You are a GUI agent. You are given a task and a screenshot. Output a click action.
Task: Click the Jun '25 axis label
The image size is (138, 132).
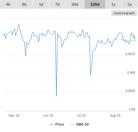click(x=48, y=115)
